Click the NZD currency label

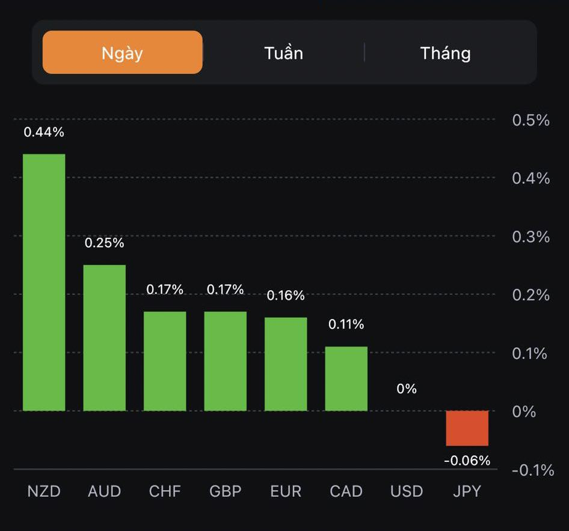(x=44, y=491)
